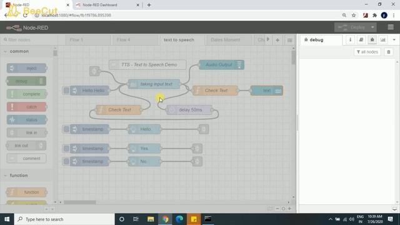Reset canvas zoom with circle button

point(283,209)
